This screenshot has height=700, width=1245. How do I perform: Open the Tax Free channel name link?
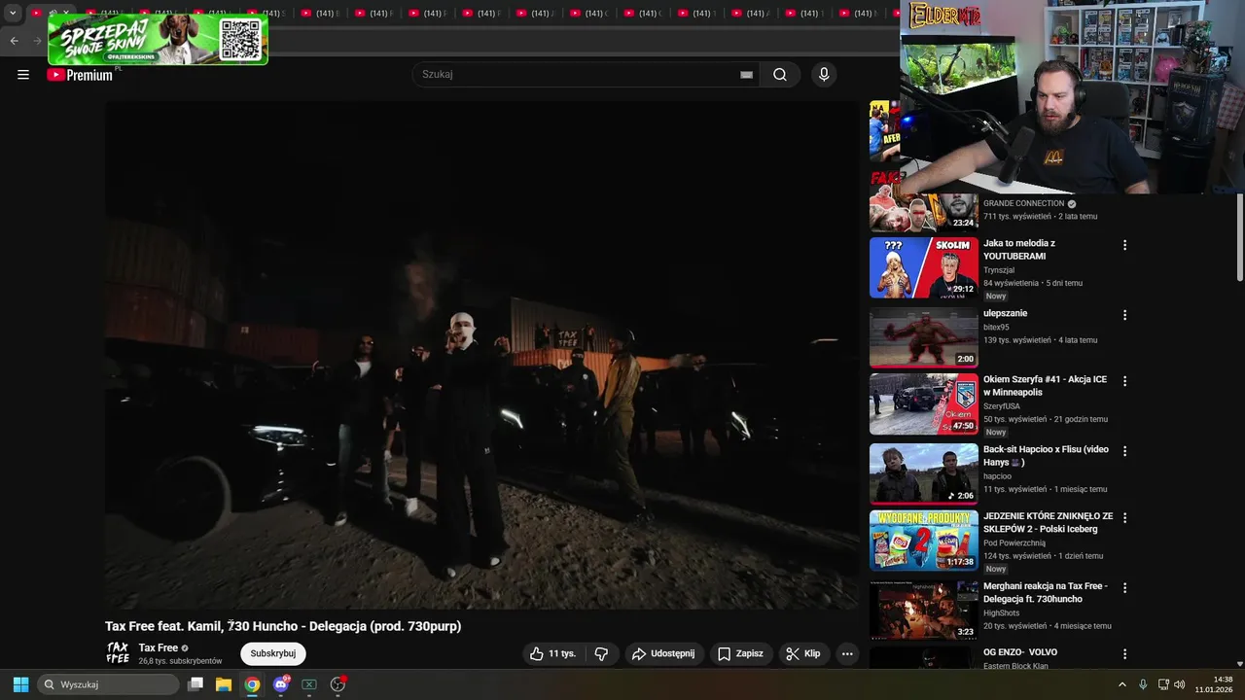[159, 647]
